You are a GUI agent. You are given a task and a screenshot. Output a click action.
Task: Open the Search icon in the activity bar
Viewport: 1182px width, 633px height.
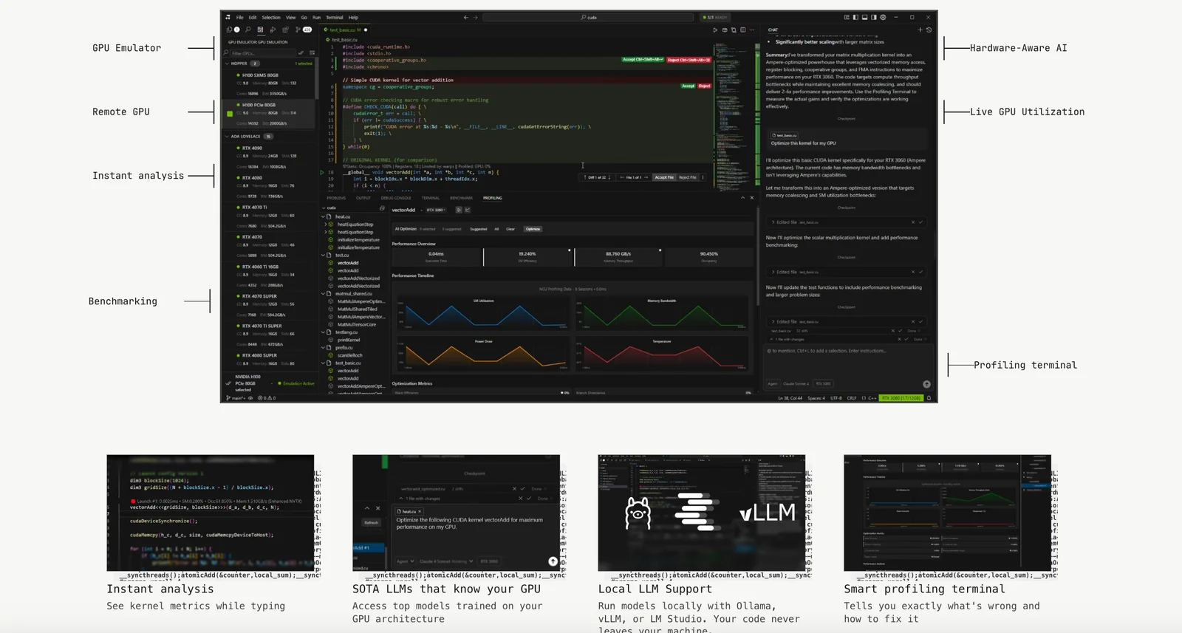click(248, 30)
